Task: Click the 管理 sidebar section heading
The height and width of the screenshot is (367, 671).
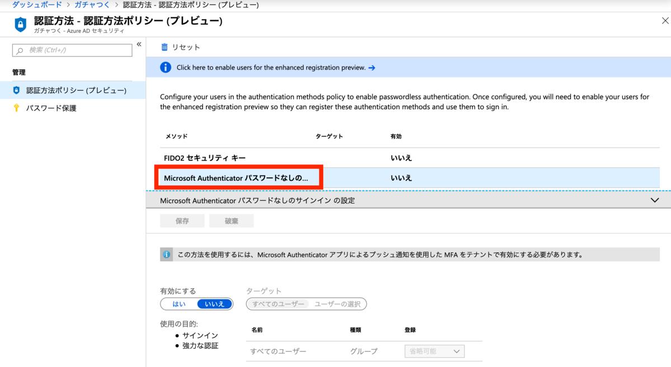Action: 19,73
